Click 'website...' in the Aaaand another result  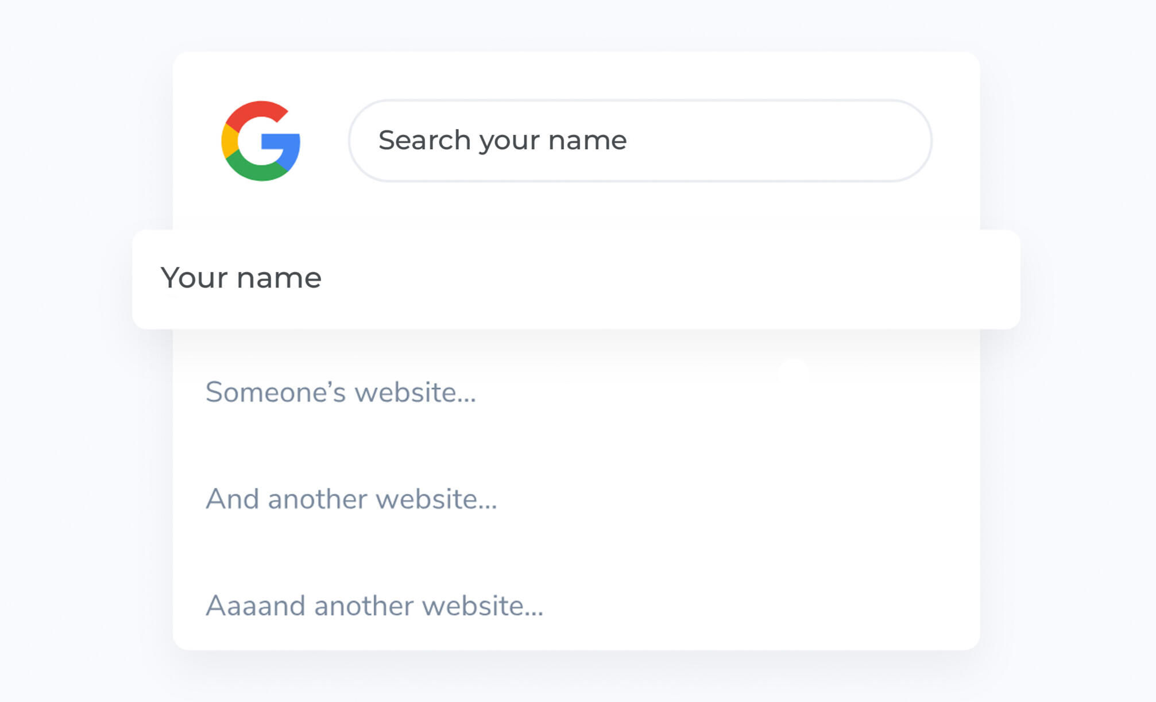tap(483, 606)
